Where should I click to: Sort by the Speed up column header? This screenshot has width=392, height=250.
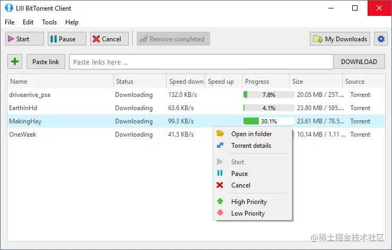click(x=223, y=82)
